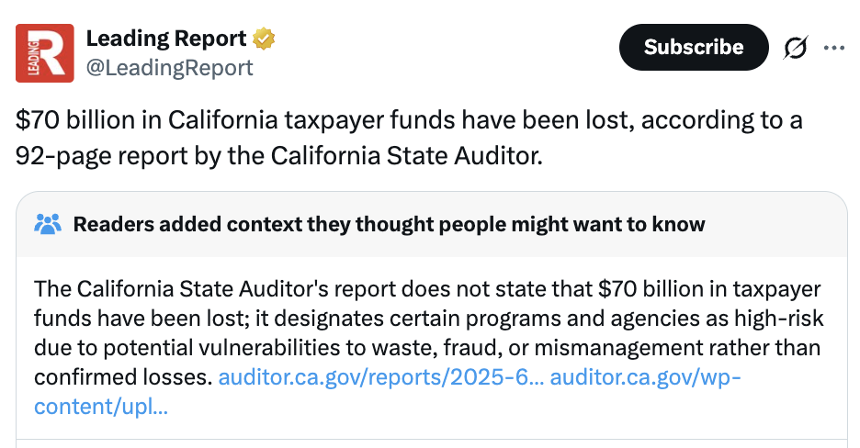Open the Grok slashed-circle icon
Image resolution: width=860 pixels, height=448 pixels.
796,48
